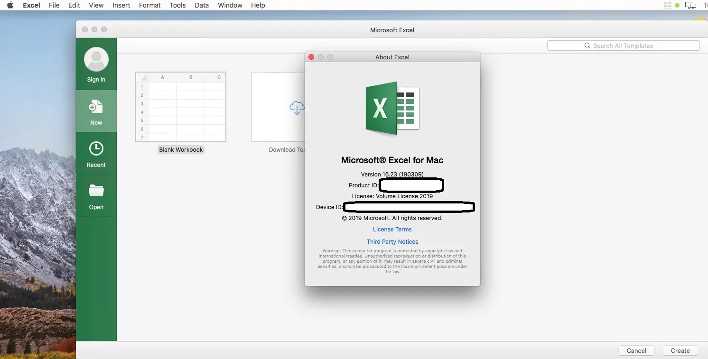Image resolution: width=708 pixels, height=359 pixels.
Task: Click the Version 16.23 (190309) text
Action: (x=392, y=175)
